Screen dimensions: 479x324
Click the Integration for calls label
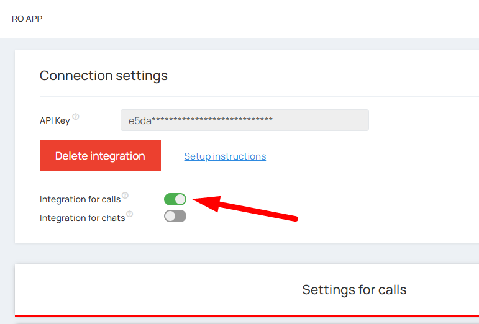[x=80, y=199]
